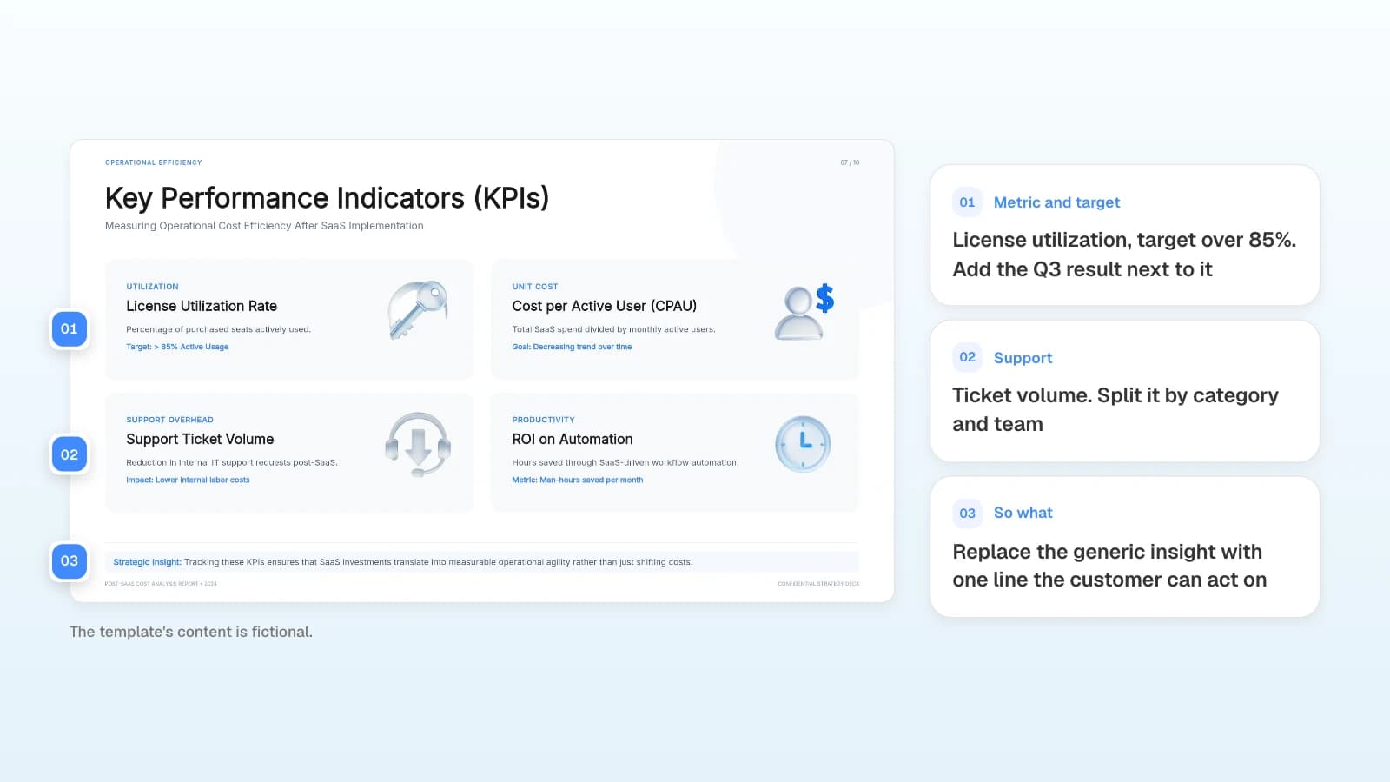Select the "Key Performance Indicators (KPIs)" slide title

point(327,198)
